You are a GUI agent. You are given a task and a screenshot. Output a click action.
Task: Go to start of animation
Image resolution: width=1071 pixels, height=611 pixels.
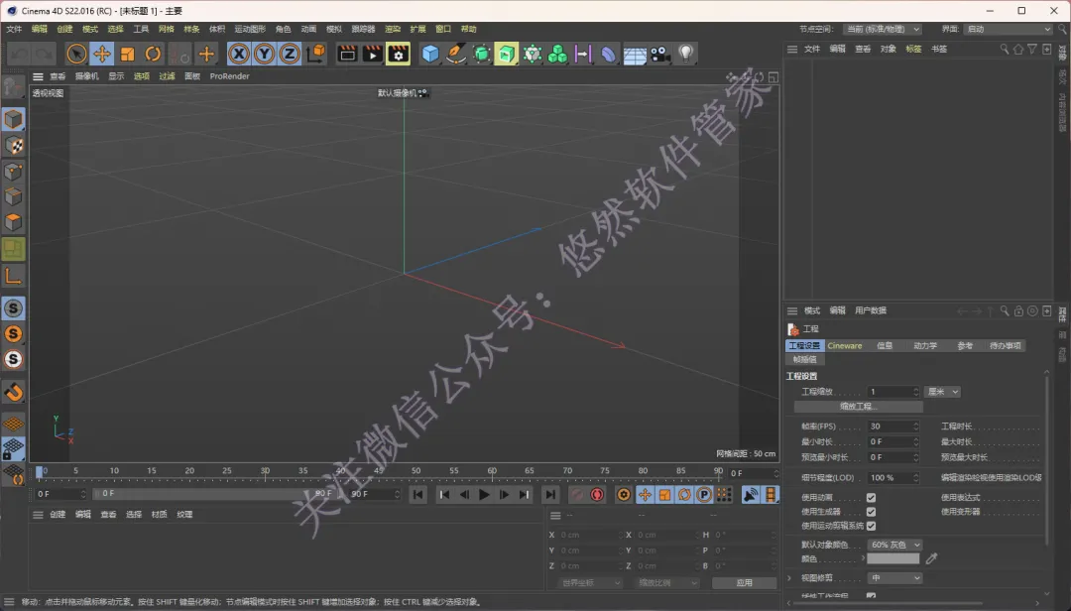point(418,495)
